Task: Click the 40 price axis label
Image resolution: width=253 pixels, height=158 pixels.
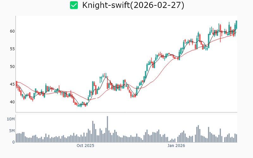Action: coord(12,102)
